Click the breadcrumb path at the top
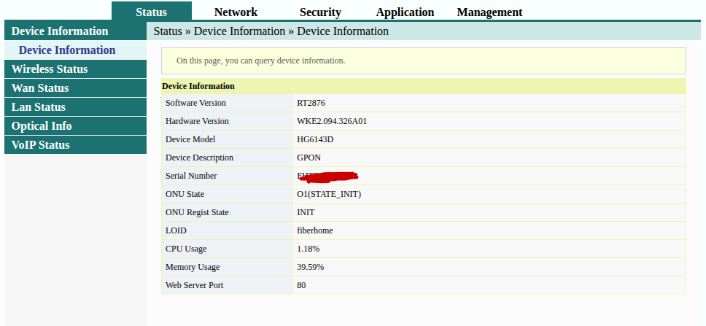 click(271, 31)
